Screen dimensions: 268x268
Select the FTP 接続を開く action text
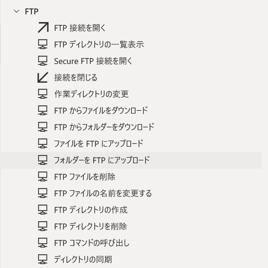(x=80, y=28)
